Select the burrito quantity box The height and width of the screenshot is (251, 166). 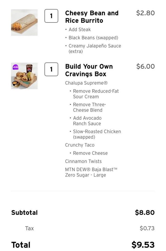point(51,16)
